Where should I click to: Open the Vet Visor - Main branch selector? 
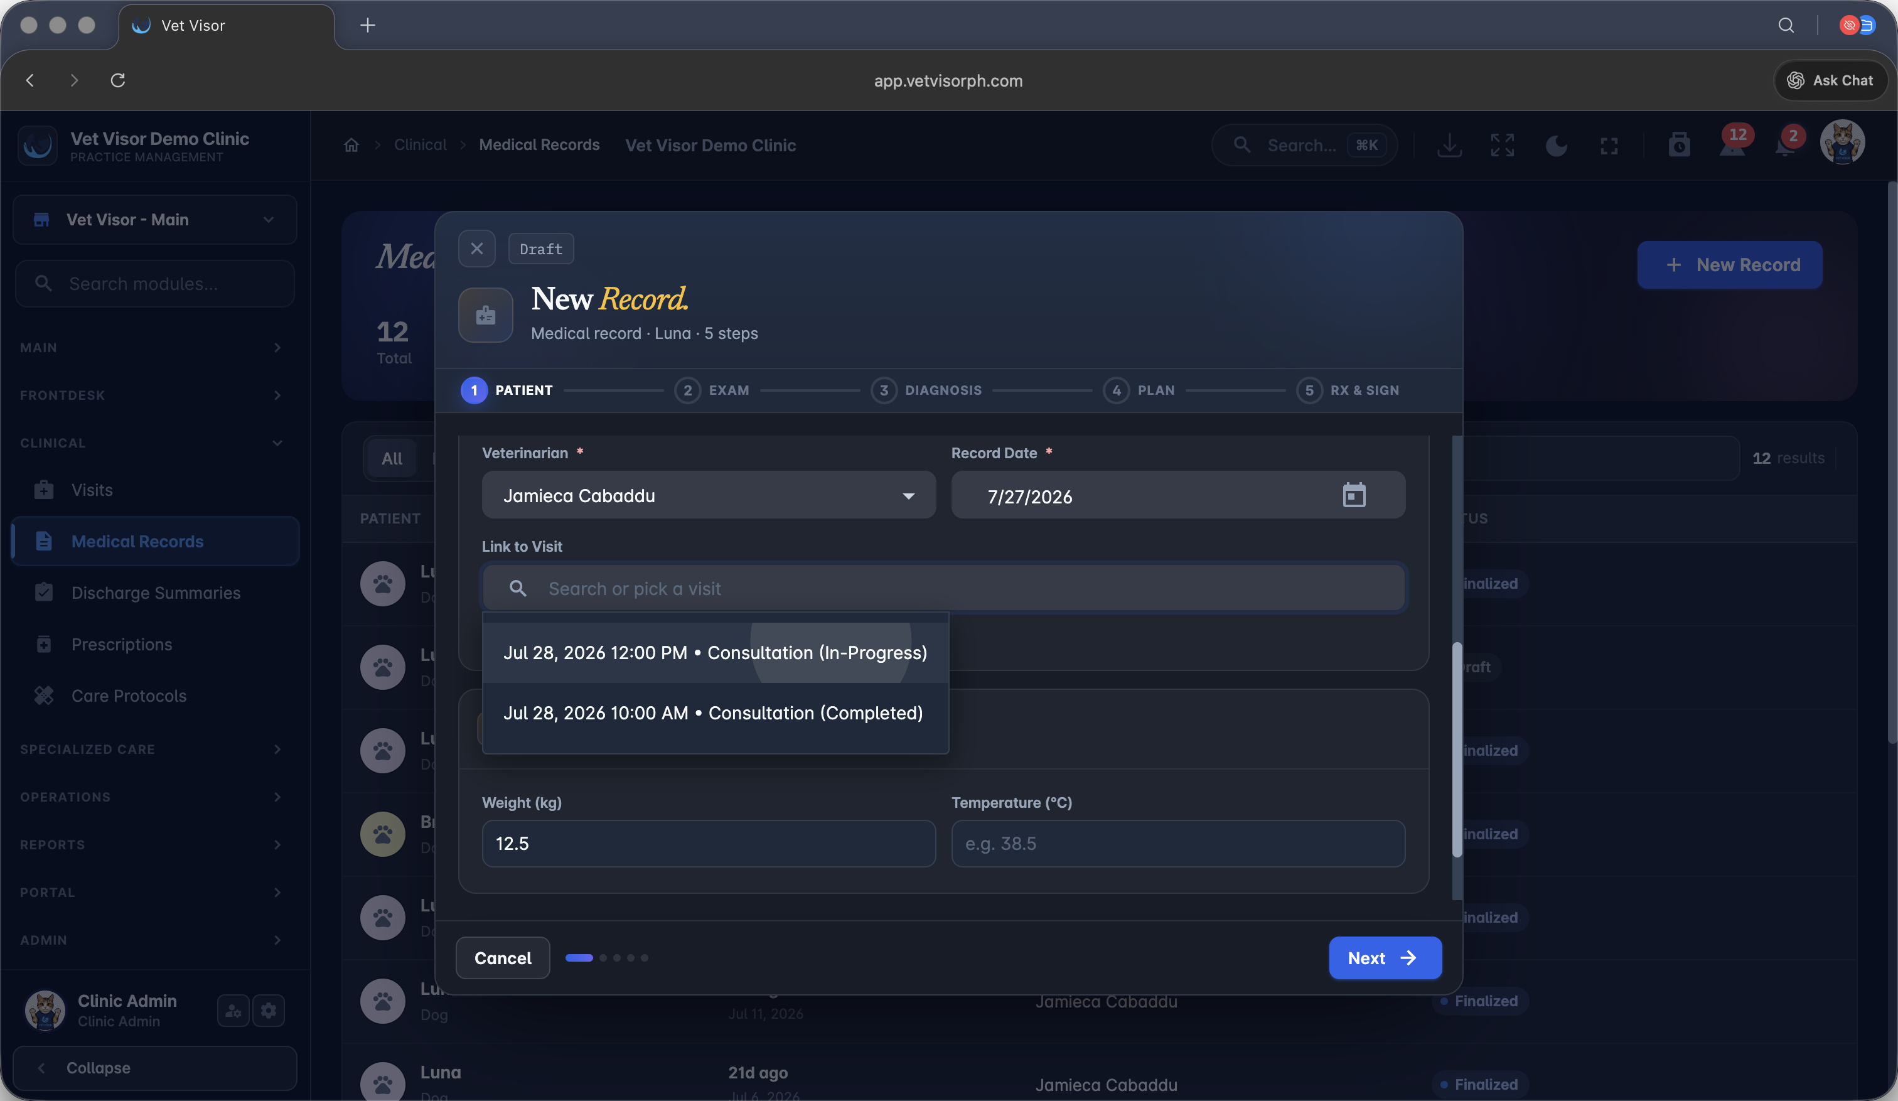[155, 219]
